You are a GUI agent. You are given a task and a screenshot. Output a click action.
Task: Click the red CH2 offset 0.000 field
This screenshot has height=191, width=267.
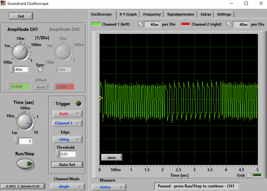click(x=65, y=87)
